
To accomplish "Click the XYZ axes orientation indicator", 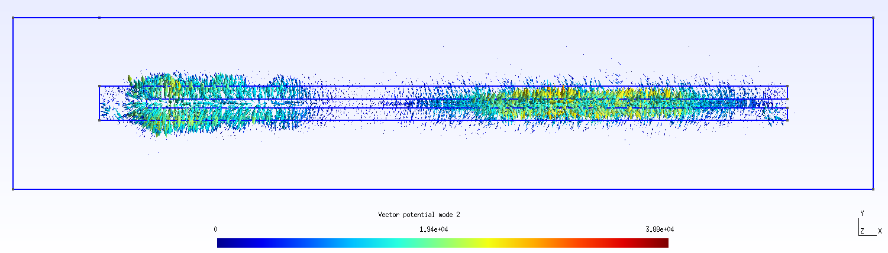I will tap(870, 224).
